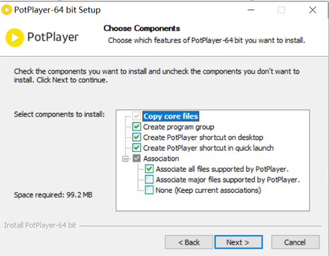Viewport: 329px width, 256px height.
Task: Click the PotPlayer title bar icon
Action: tap(7, 10)
